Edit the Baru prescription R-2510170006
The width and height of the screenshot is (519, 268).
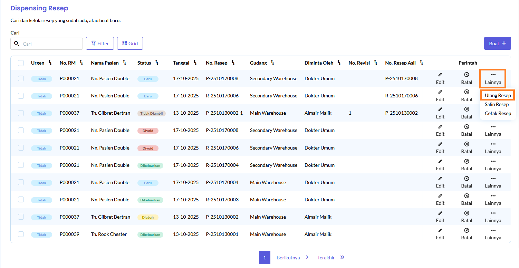440,96
